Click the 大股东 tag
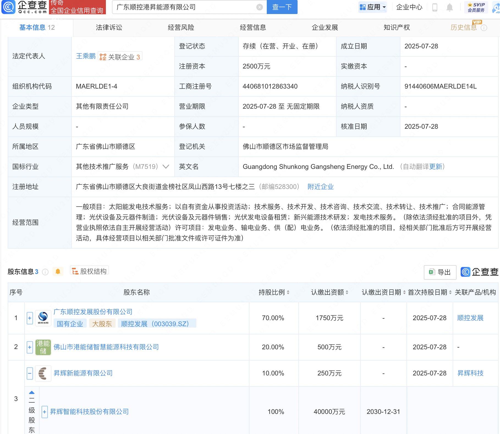The height and width of the screenshot is (434, 500). tap(102, 324)
